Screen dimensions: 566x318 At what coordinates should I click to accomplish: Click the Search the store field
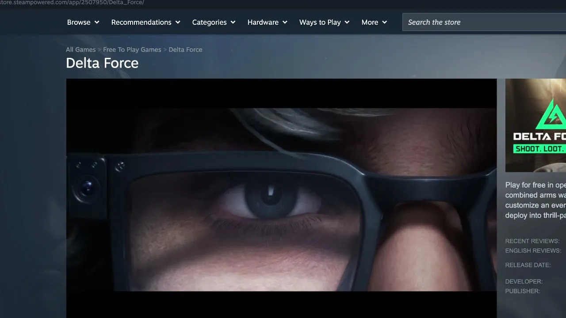point(484,22)
